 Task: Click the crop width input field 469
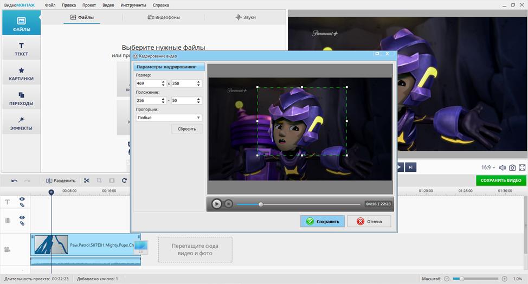pyautogui.click(x=149, y=83)
